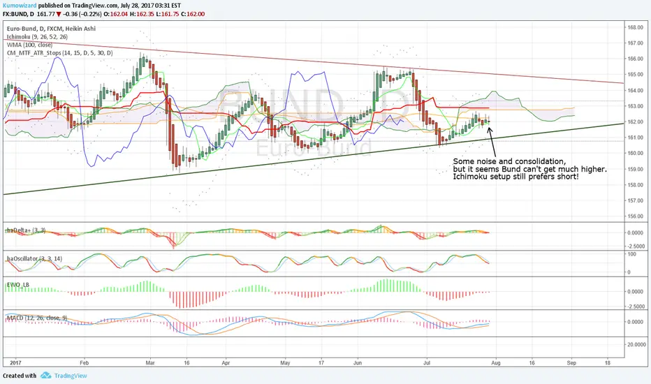Screen dimensions: 651x384
Task: Click the 159.00 price axis label
Action: 635,170
